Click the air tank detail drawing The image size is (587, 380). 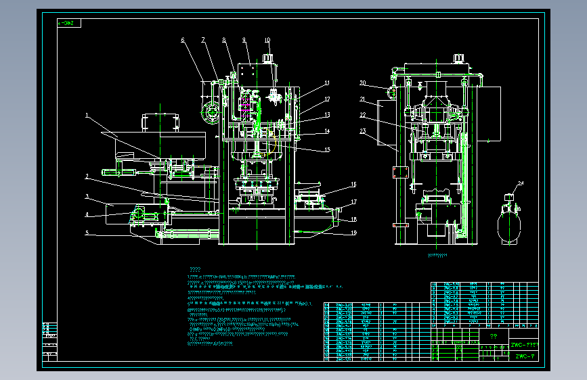(x=508, y=220)
